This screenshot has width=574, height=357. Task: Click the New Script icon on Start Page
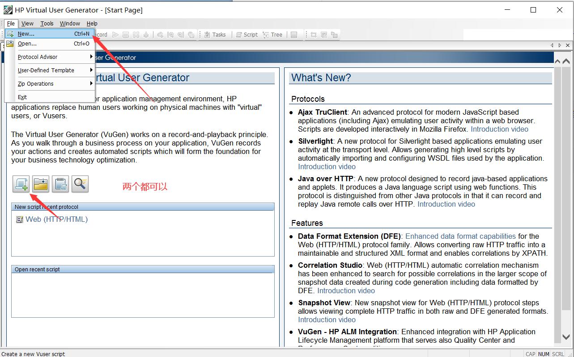point(21,184)
